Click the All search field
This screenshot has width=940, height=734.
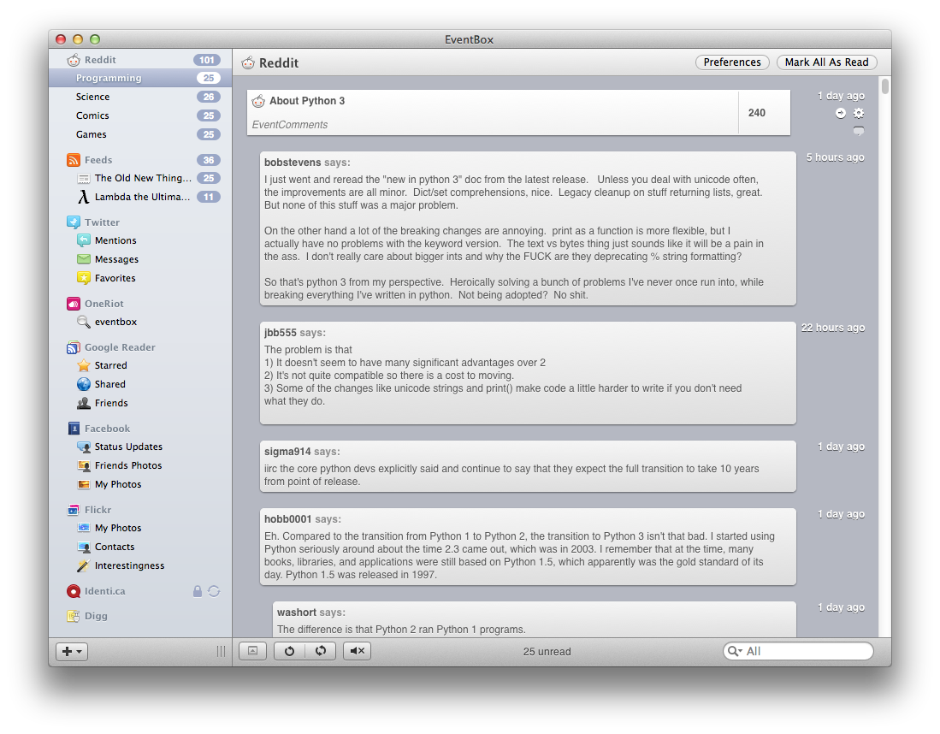pos(804,651)
